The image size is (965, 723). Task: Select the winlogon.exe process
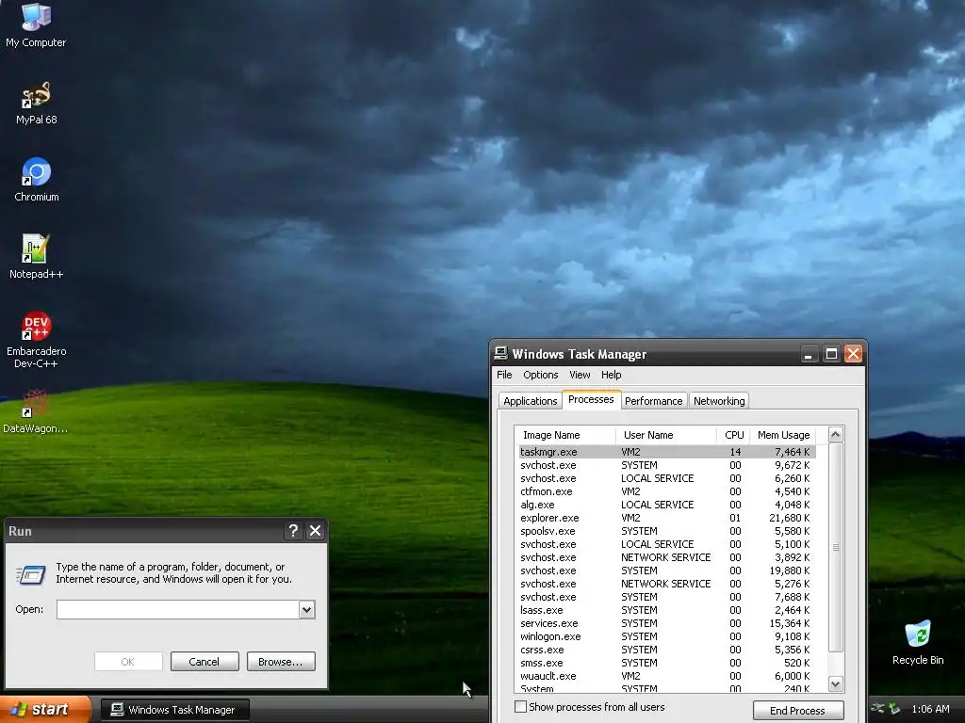click(667, 636)
